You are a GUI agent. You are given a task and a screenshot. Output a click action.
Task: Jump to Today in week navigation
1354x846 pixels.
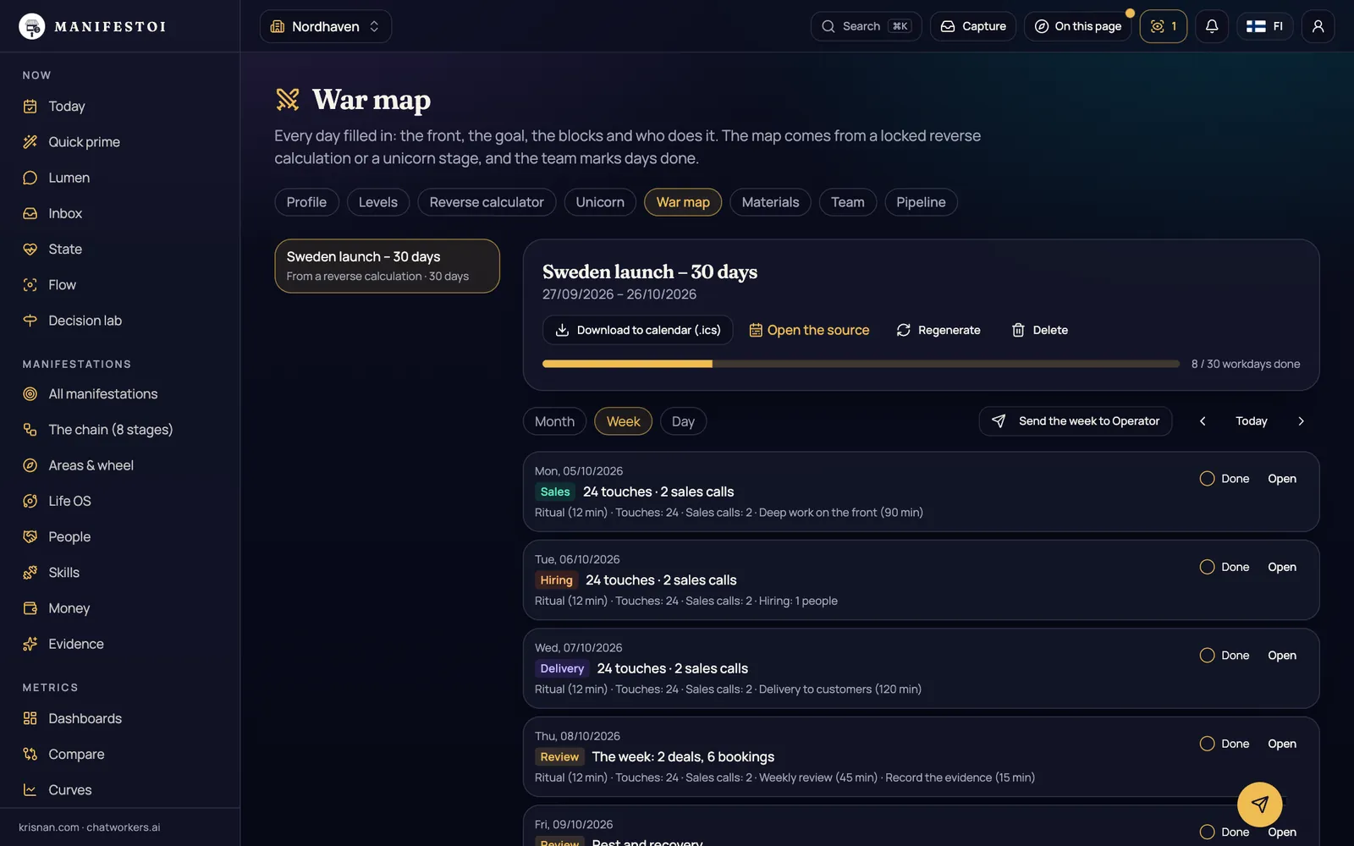point(1252,421)
